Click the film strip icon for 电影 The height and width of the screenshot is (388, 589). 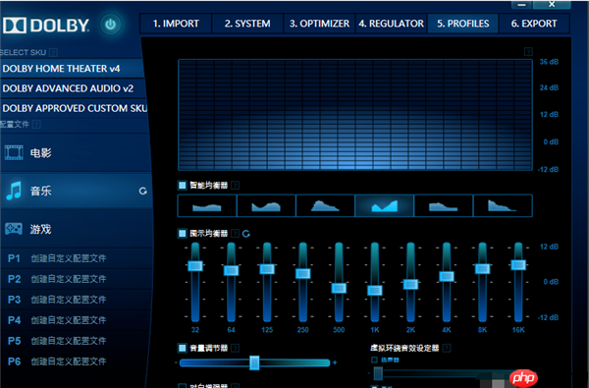point(14,152)
